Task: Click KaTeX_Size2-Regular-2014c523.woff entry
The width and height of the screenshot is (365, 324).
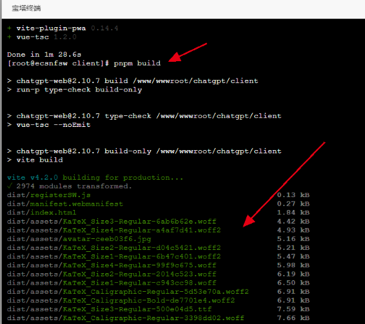Action: pos(112,274)
